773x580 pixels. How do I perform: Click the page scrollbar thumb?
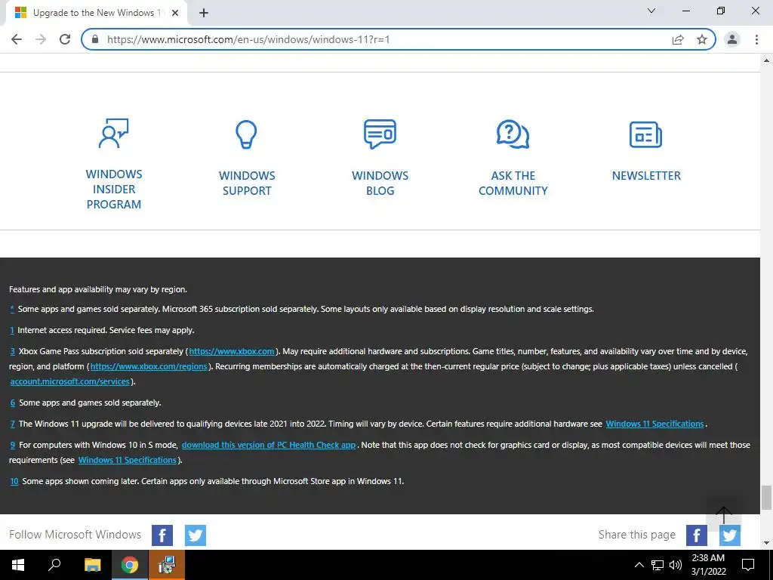tap(766, 498)
